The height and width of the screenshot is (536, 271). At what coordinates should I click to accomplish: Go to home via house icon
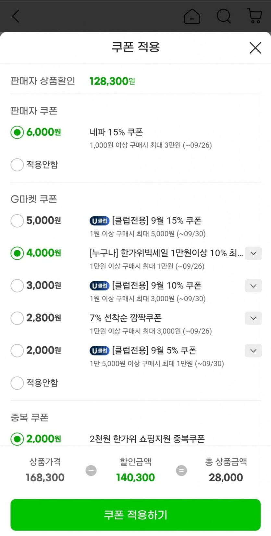click(192, 16)
